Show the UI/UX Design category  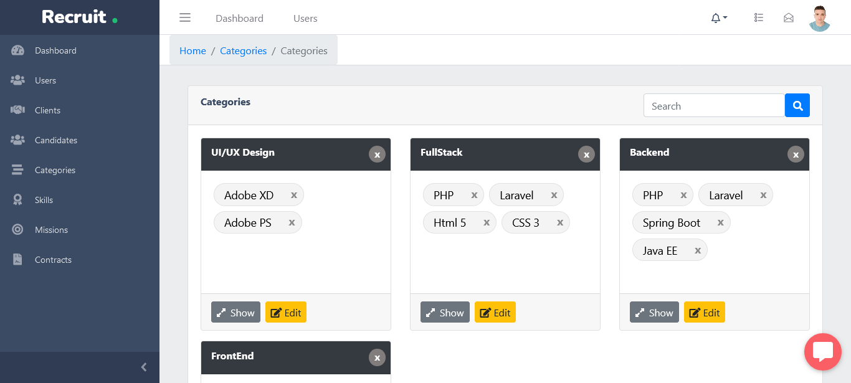coord(235,312)
